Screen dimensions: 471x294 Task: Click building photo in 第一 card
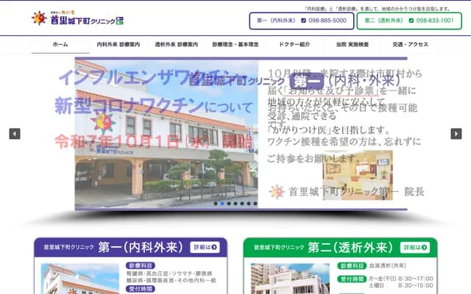pos(80,279)
